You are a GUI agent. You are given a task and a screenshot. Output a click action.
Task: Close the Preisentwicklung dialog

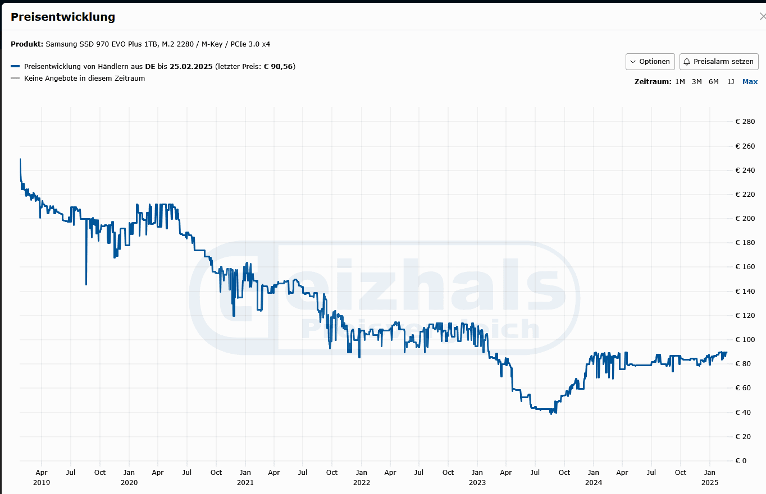pos(762,17)
